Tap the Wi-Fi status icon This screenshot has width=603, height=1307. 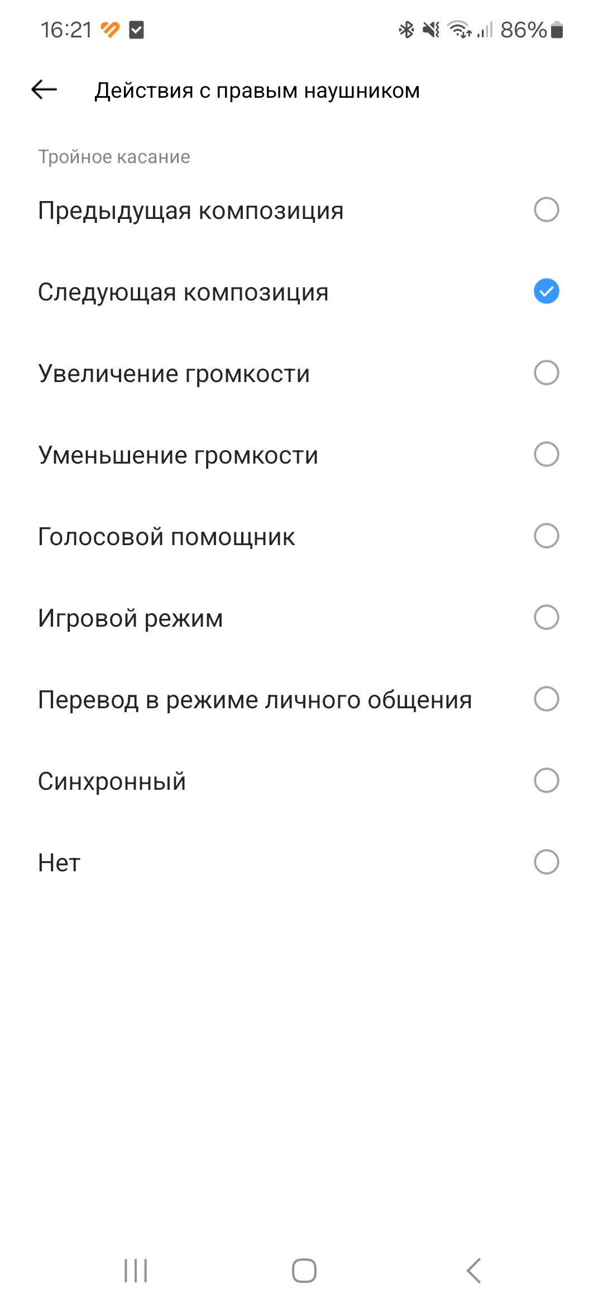(x=460, y=30)
